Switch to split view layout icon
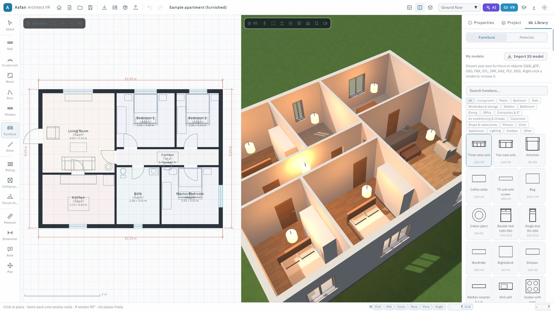The image size is (554, 311). pos(420,7)
